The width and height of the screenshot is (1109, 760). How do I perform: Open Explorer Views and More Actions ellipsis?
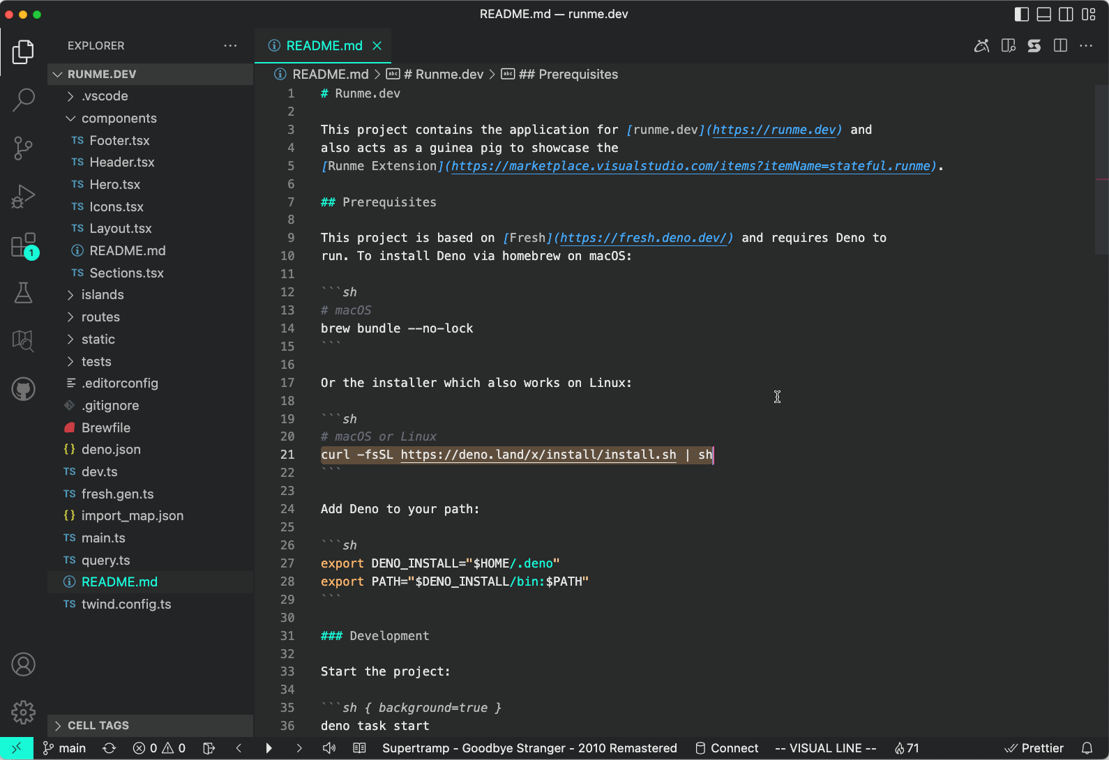click(230, 46)
